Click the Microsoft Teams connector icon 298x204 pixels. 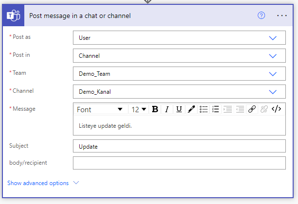(x=13, y=16)
